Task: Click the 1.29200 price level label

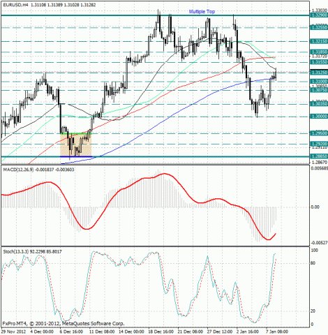Action: point(319,144)
